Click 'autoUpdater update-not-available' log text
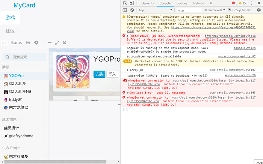Image resolution: width=263 pixels, height=164 pixels. [x=154, y=56]
